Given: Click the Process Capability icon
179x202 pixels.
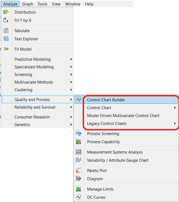Looking at the screenshot, I should 79,142.
